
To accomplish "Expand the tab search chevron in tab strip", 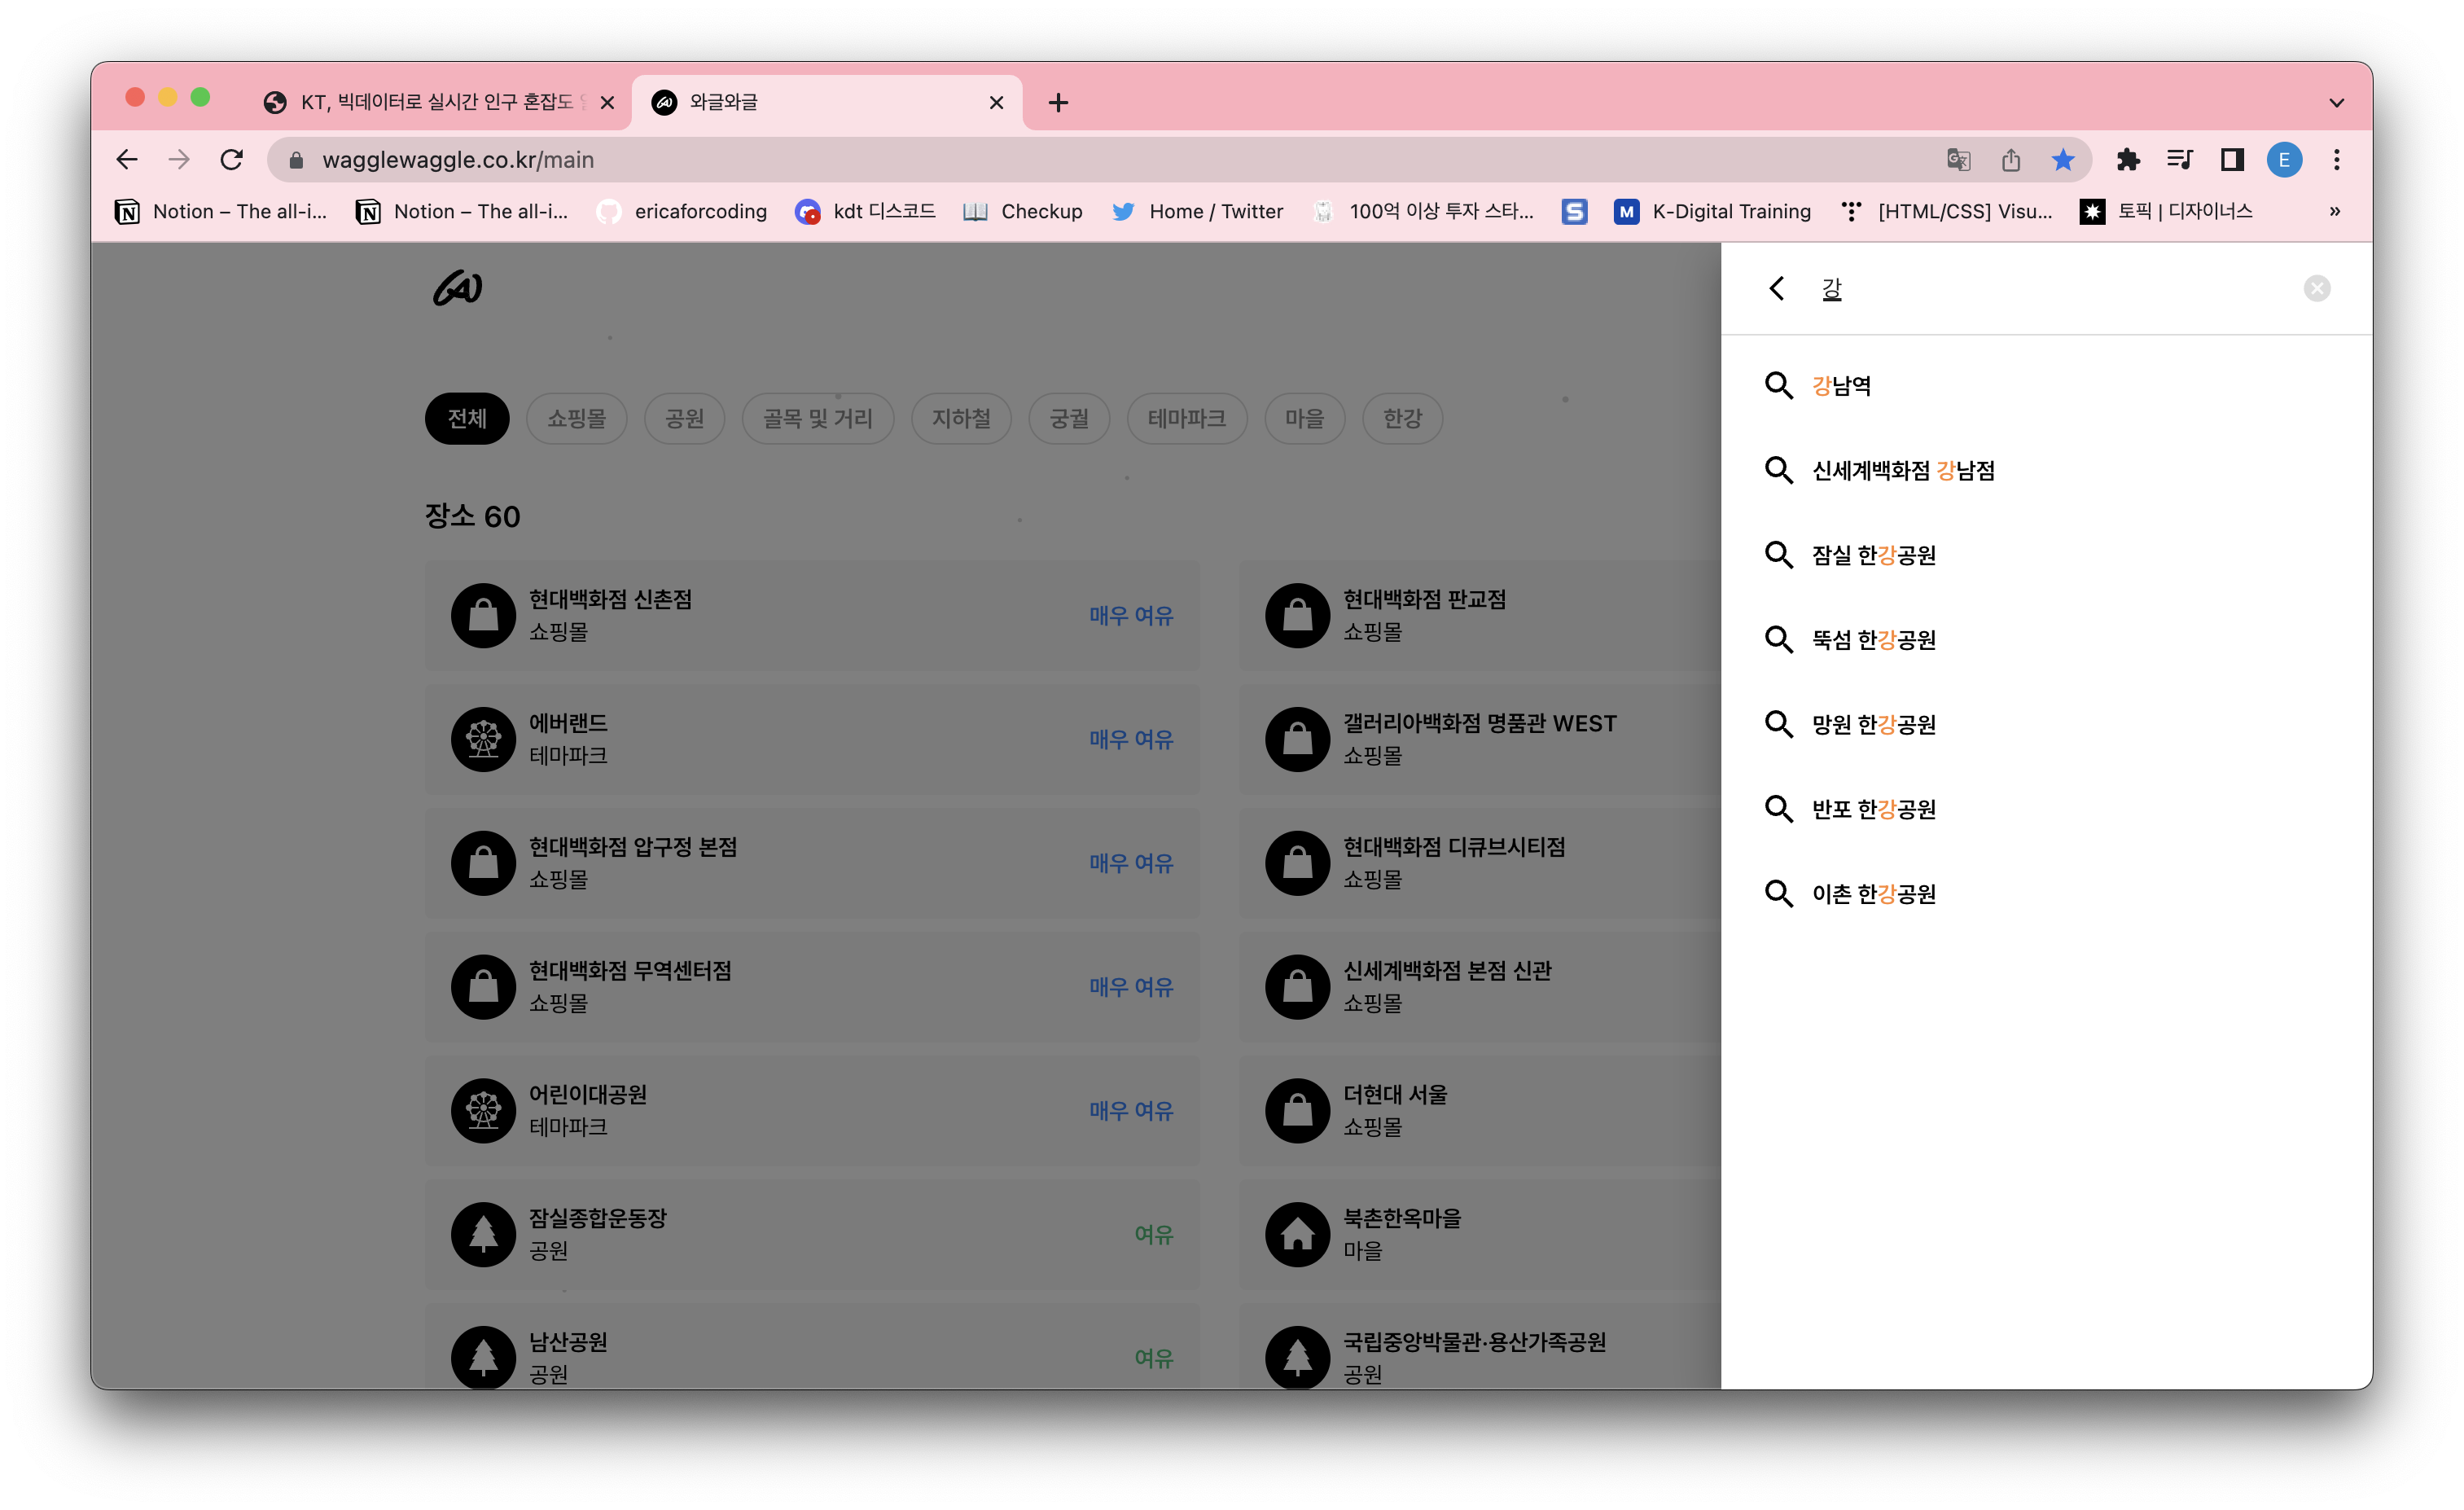I will pyautogui.click(x=2336, y=103).
